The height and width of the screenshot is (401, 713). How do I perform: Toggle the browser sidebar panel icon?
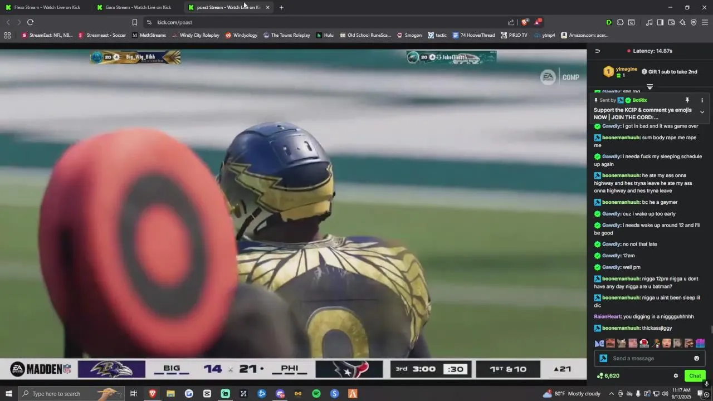tap(660, 22)
